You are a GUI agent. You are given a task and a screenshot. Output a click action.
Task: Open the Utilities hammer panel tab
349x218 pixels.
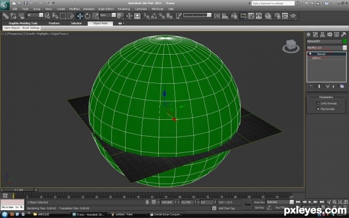pyautogui.click(x=344, y=34)
